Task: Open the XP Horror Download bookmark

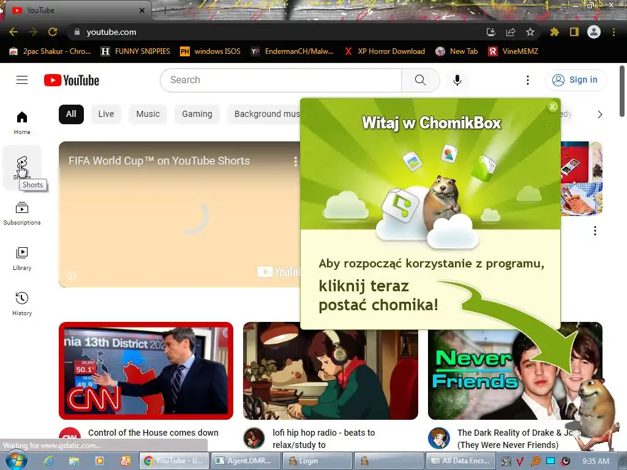Action: point(385,51)
